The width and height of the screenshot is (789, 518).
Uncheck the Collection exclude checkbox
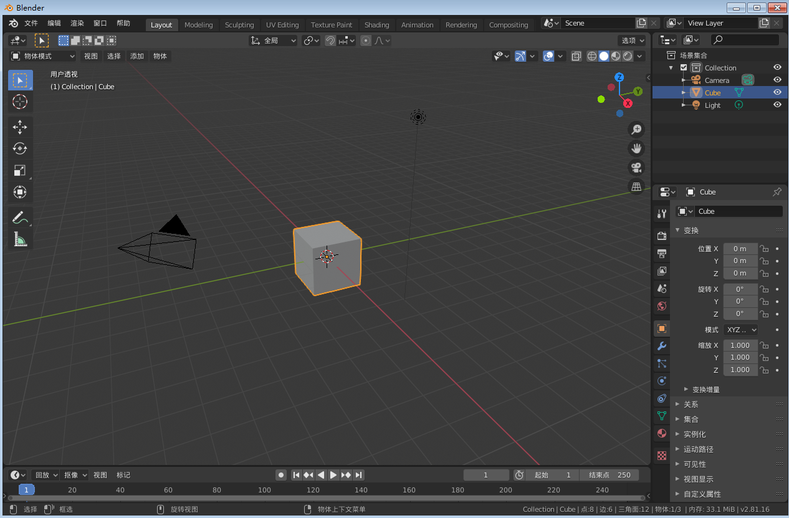(x=684, y=68)
